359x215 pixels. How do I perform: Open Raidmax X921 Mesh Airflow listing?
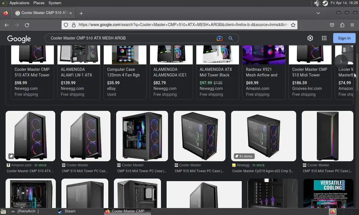[264, 72]
